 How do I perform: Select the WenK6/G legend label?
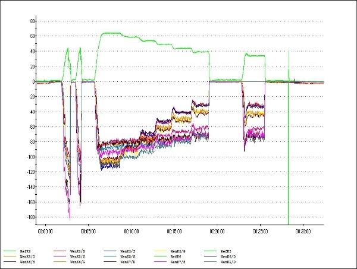(77, 262)
